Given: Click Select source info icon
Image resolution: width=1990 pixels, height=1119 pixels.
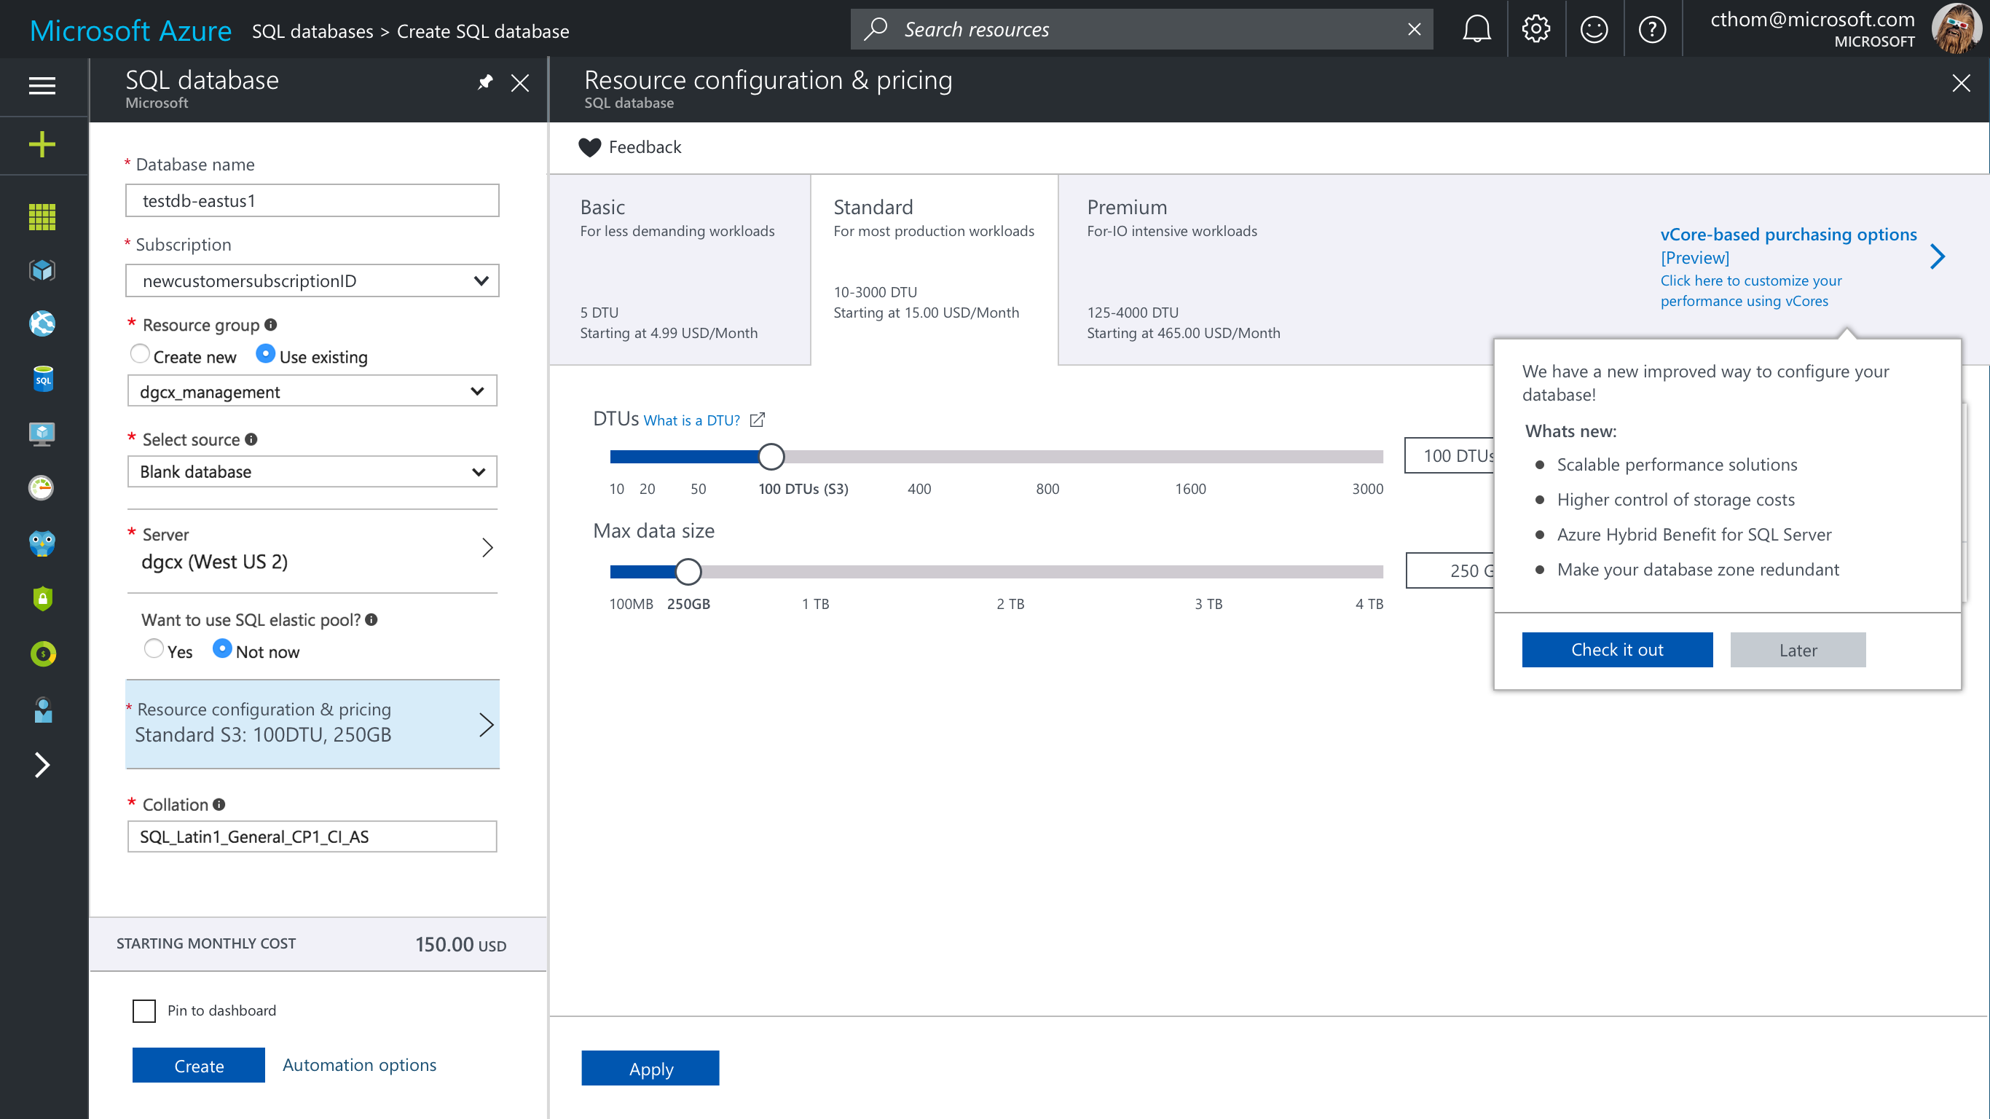Looking at the screenshot, I should (251, 439).
